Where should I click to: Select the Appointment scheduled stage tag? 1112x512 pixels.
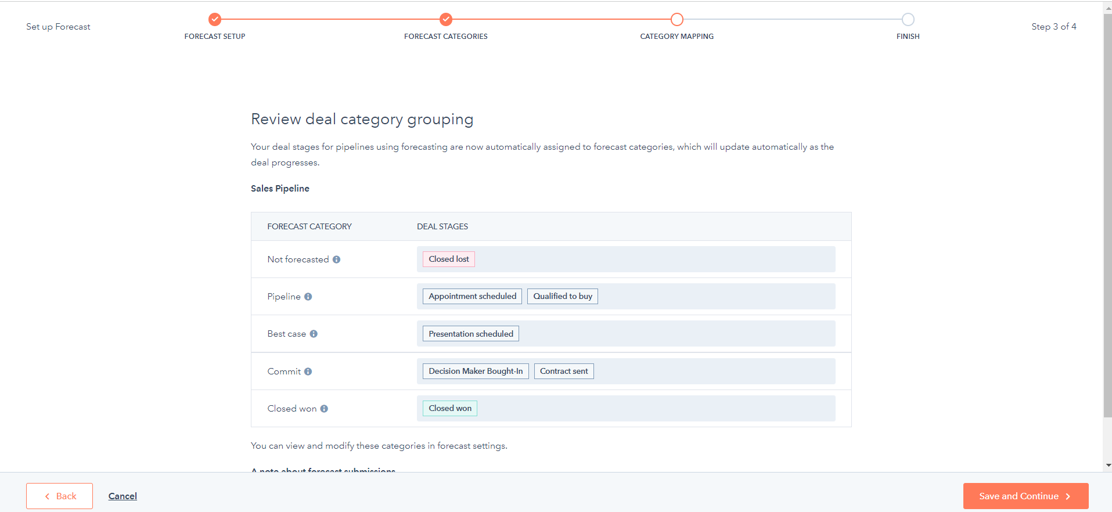tap(472, 296)
